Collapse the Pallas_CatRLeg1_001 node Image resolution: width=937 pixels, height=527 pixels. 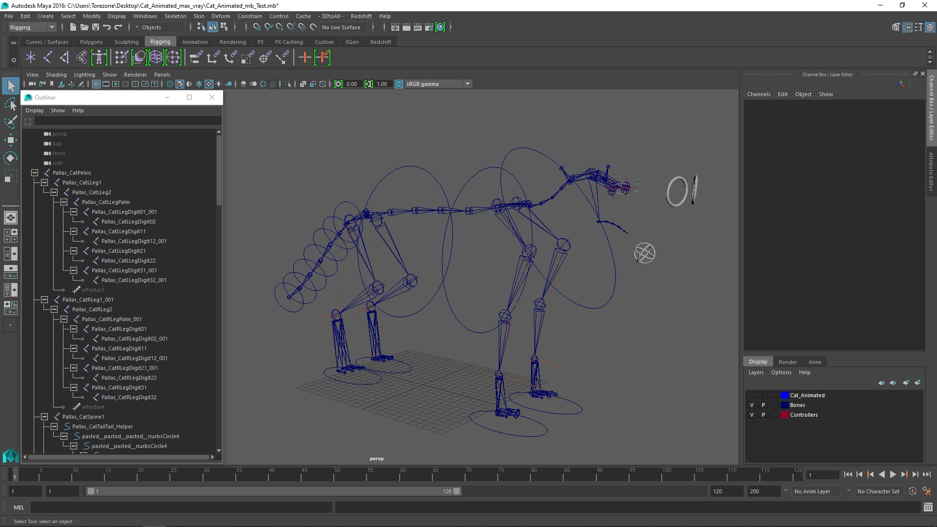click(x=44, y=300)
